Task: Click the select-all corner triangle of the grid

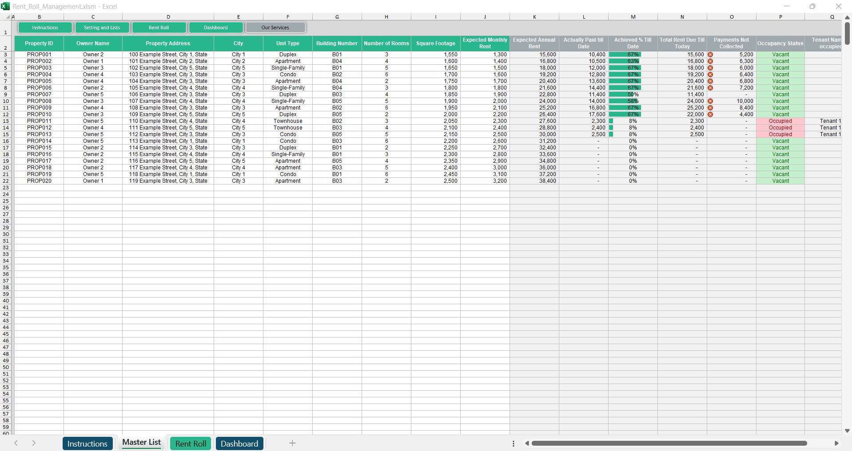Action: point(7,17)
